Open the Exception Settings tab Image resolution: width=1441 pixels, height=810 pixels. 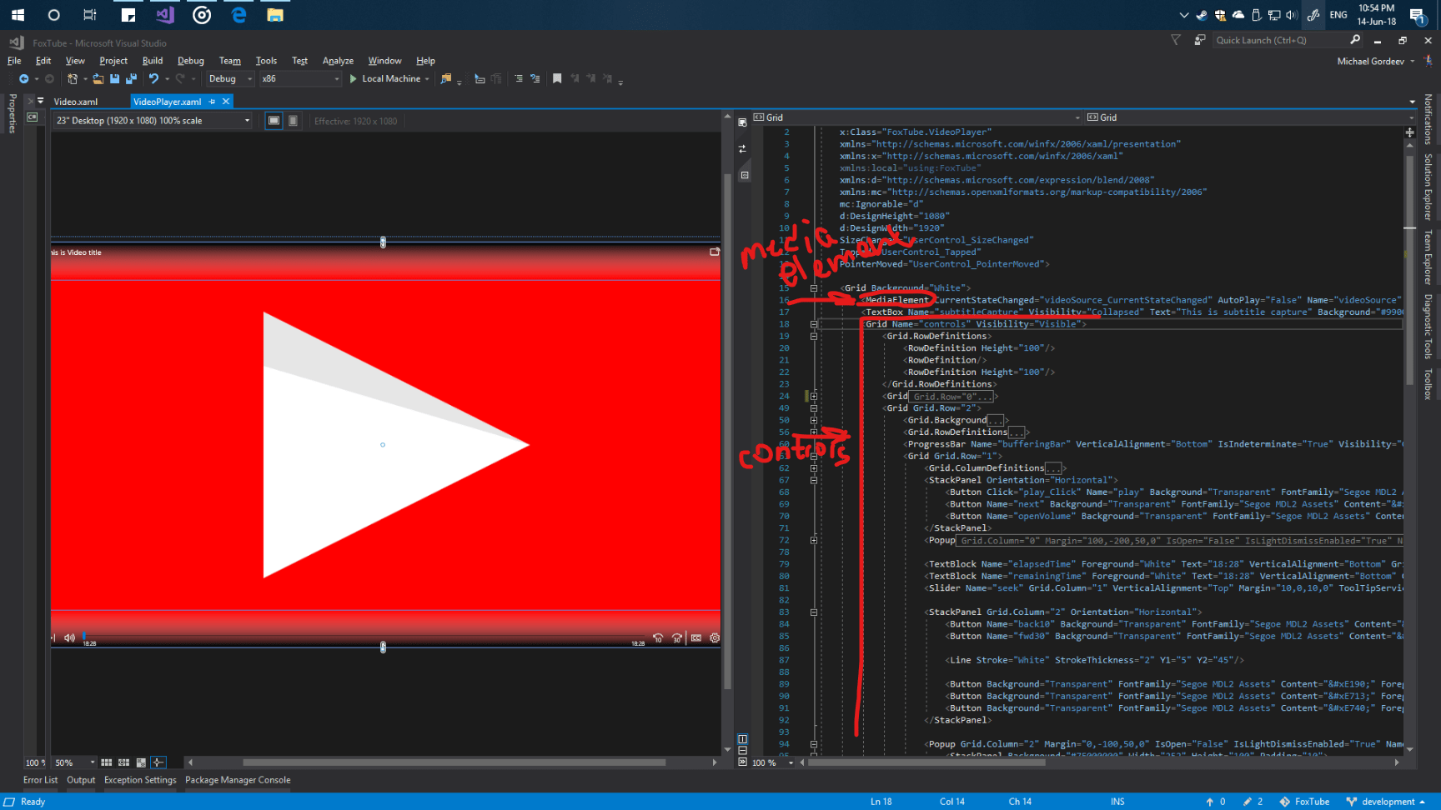pos(140,780)
